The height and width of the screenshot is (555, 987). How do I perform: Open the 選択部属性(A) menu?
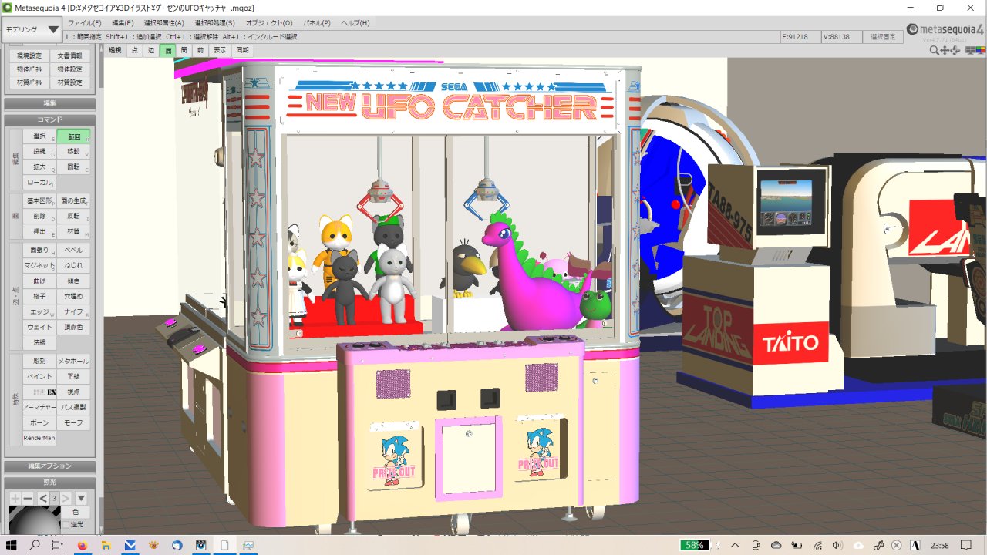[x=163, y=23]
